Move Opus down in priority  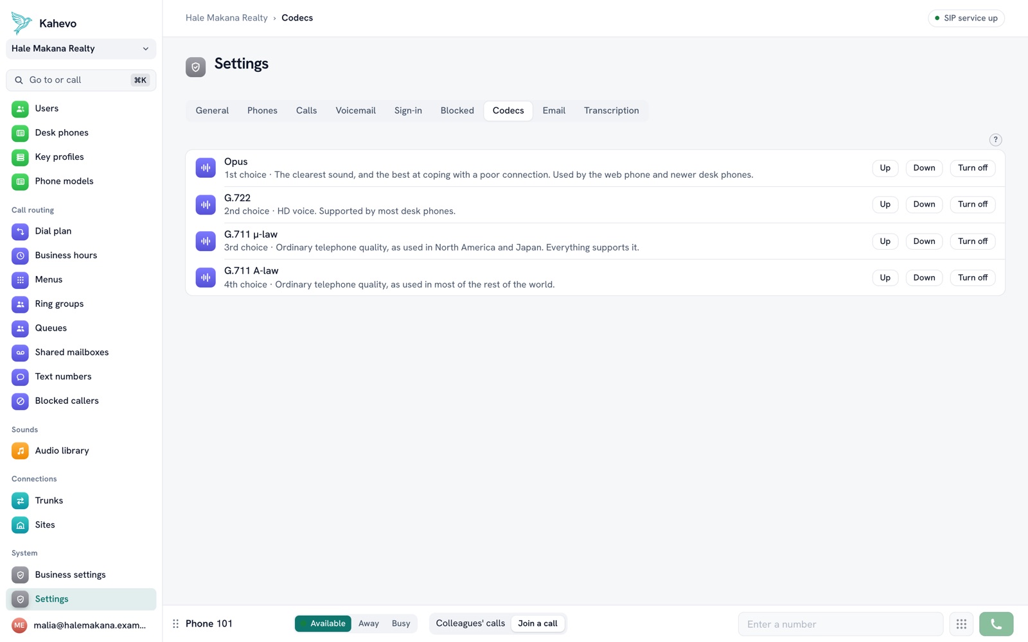924,168
